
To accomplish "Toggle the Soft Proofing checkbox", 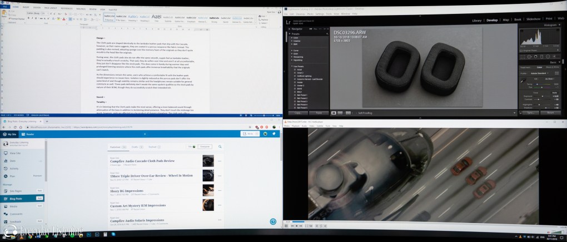I will [x=356, y=113].
